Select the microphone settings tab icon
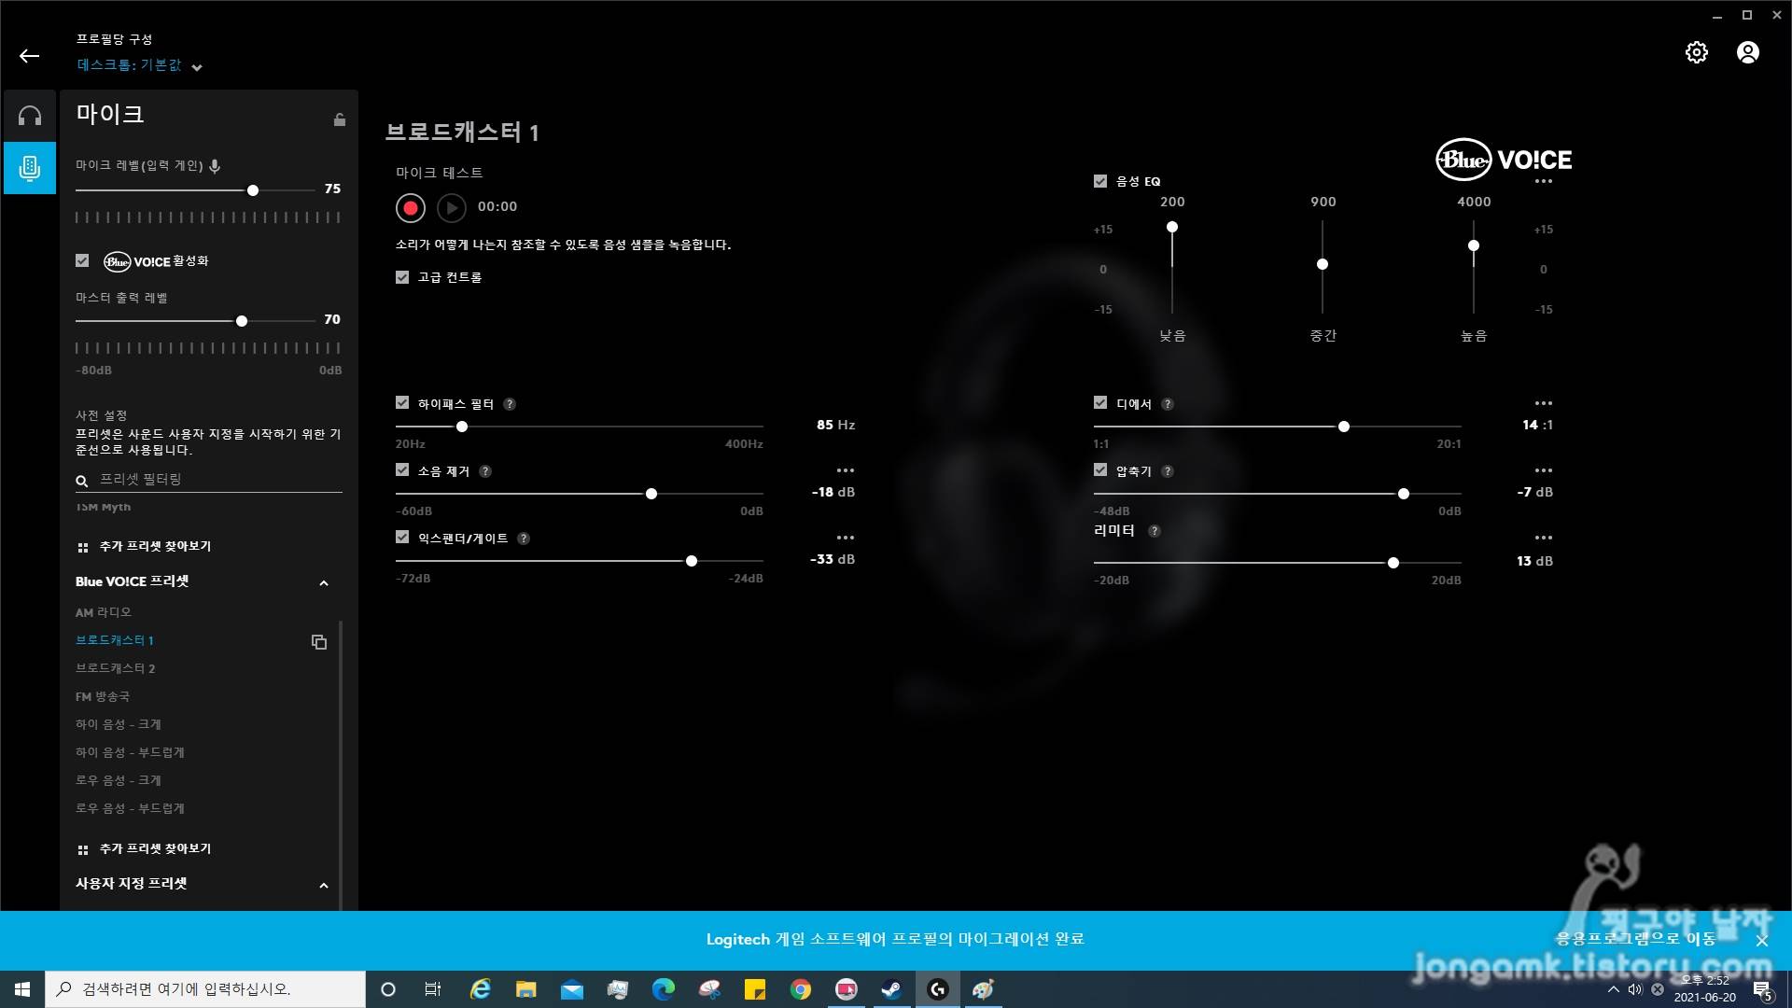 coord(30,168)
